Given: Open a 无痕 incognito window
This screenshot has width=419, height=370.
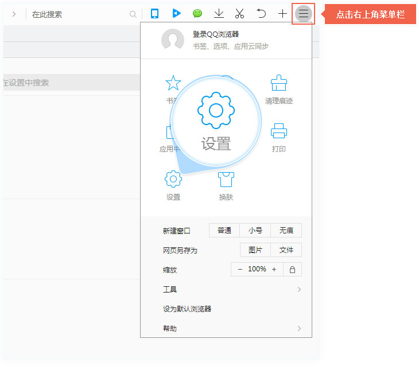Looking at the screenshot, I should [286, 230].
